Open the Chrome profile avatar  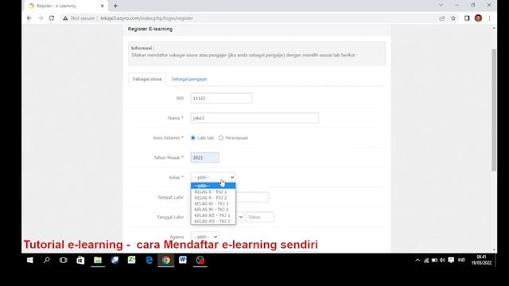click(478, 18)
